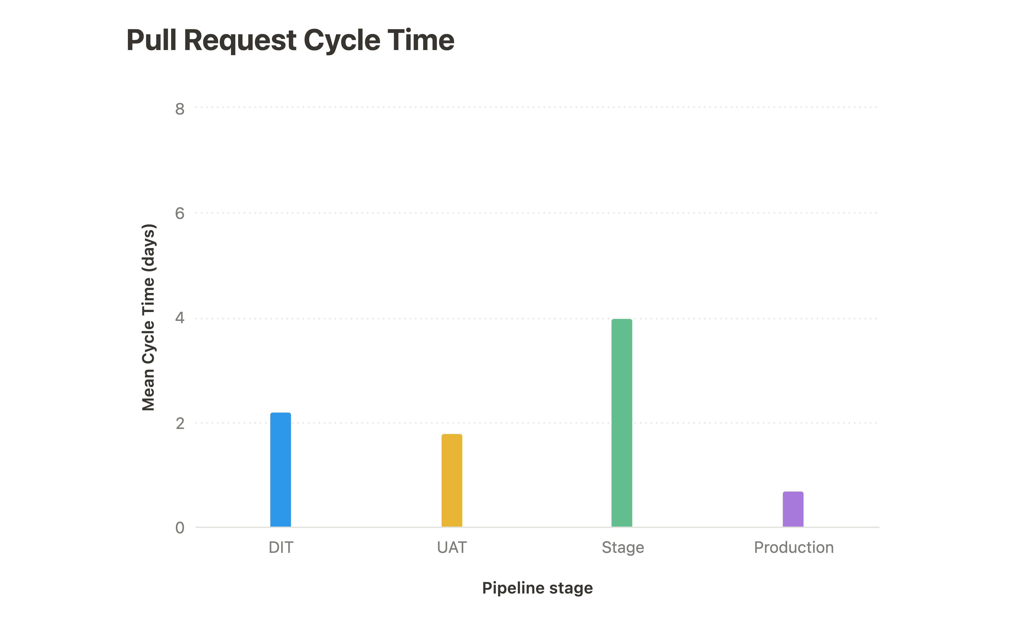The image size is (1035, 620).
Task: Click the y-axis tick label 0
Action: tap(180, 528)
